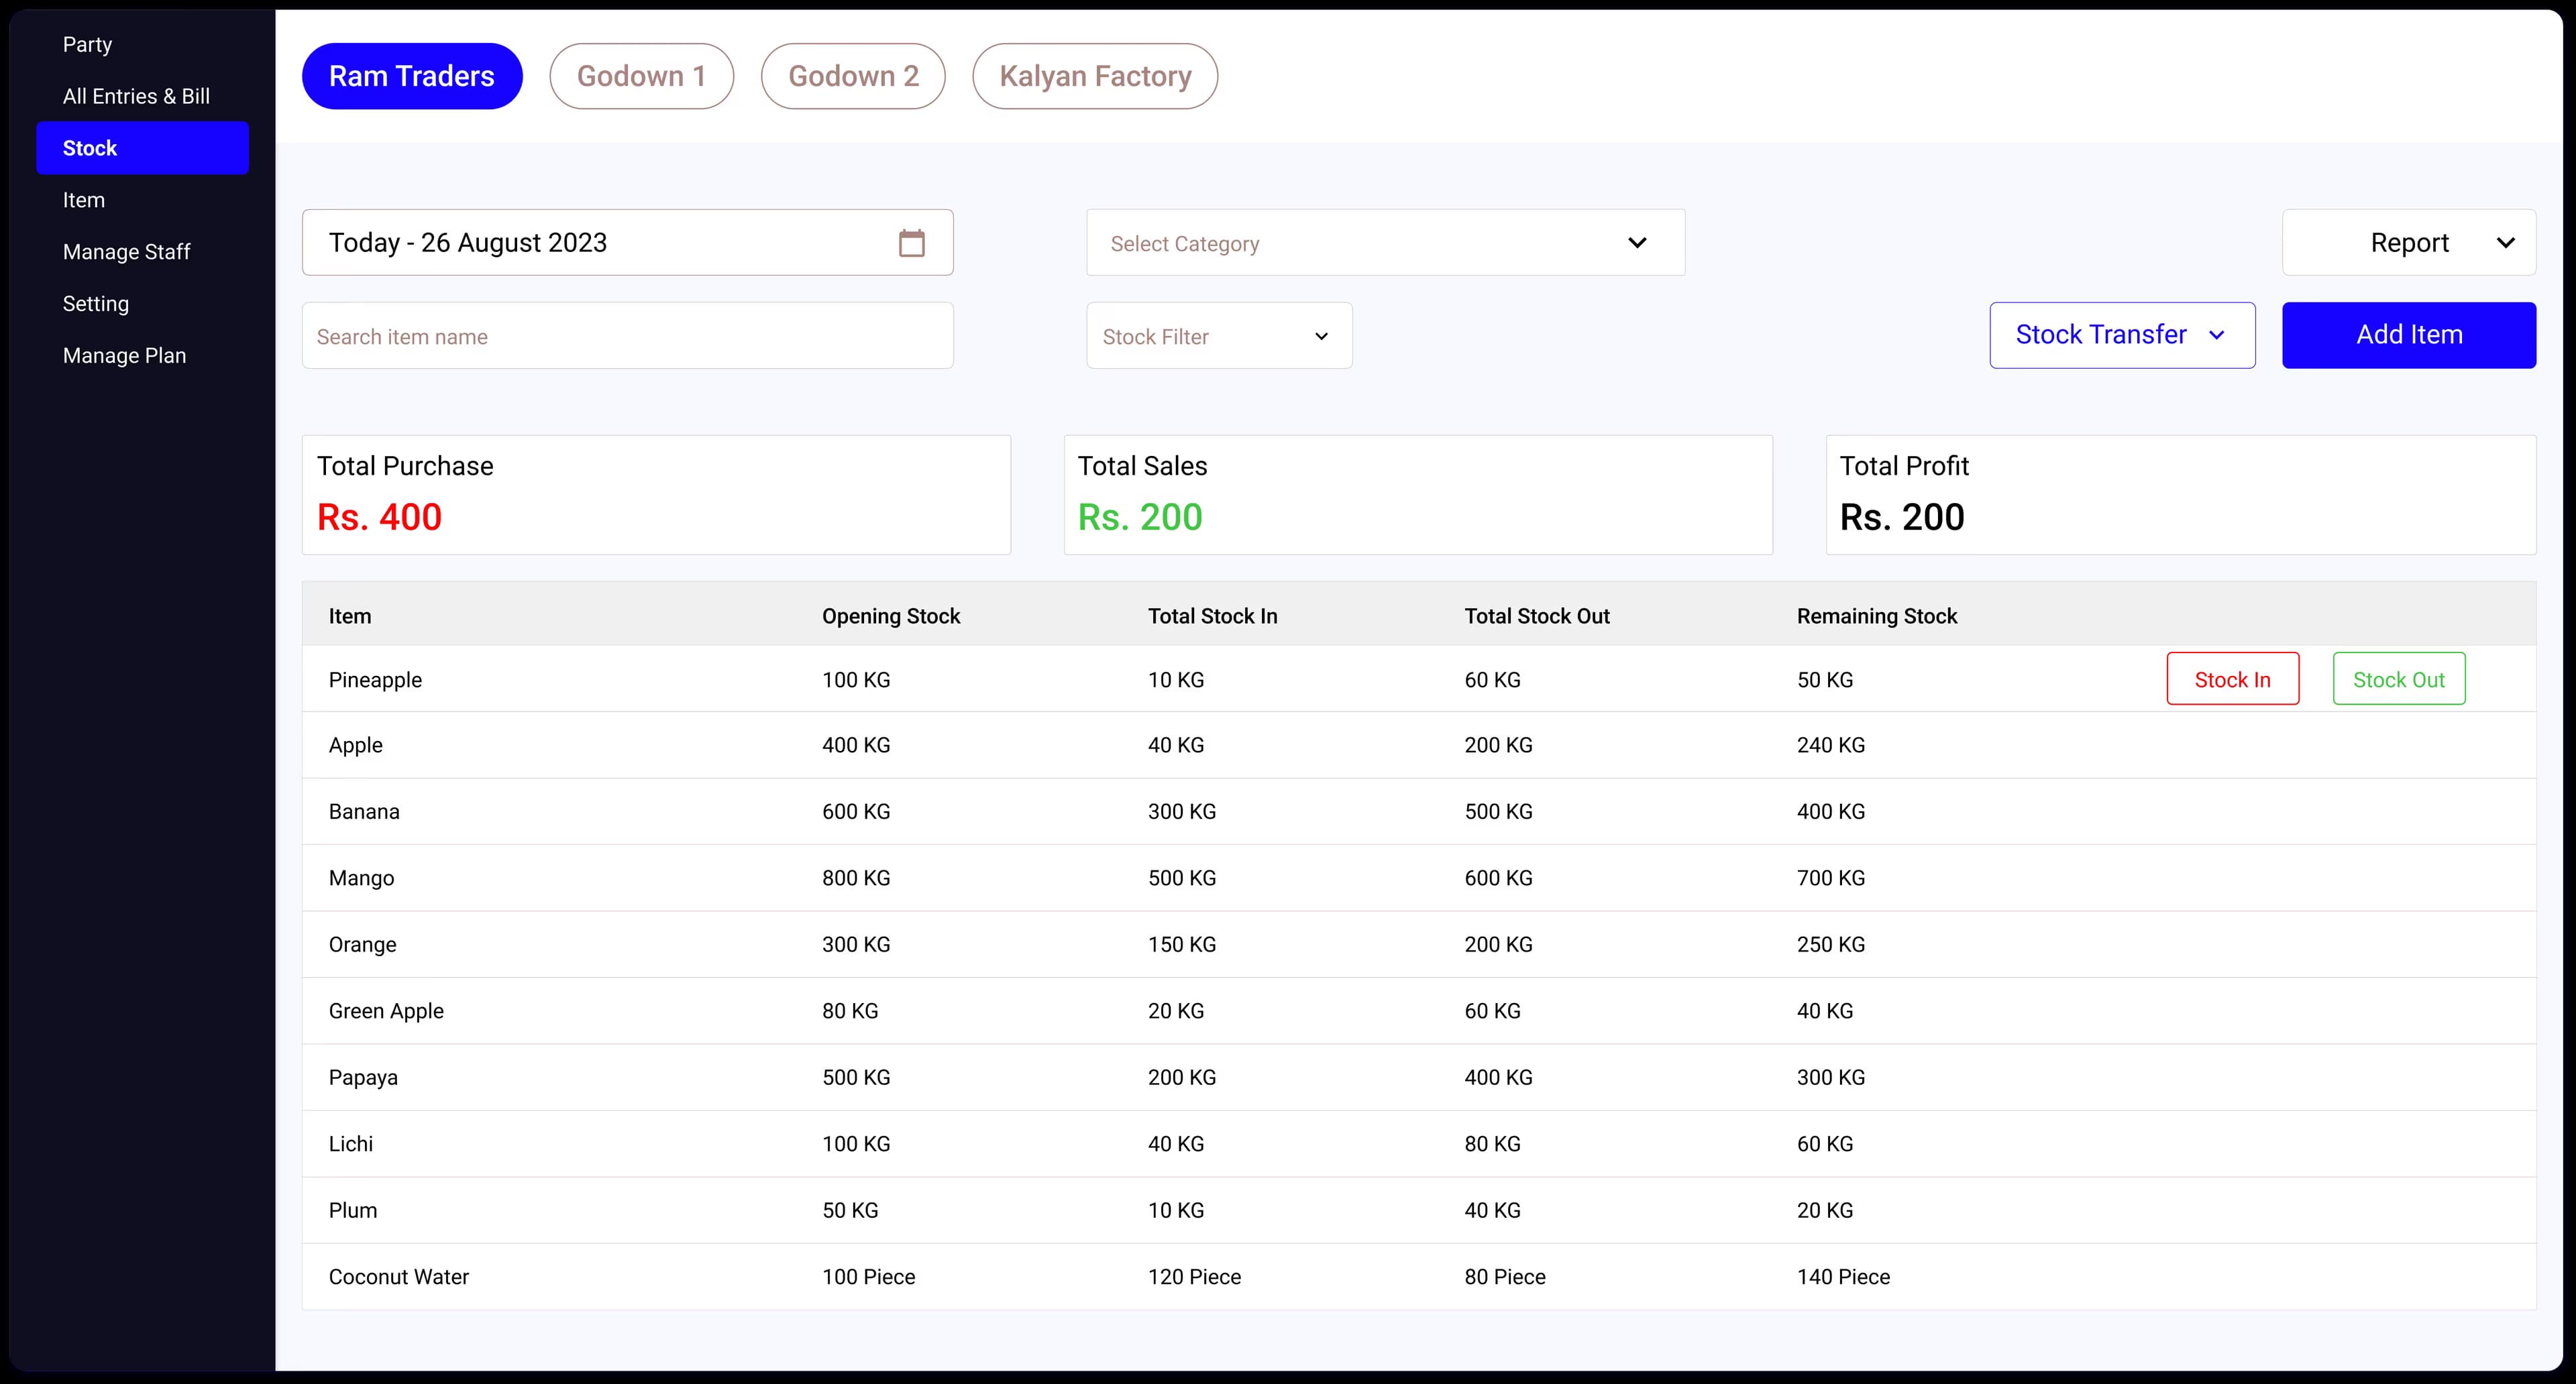Open the calendar icon in date field

pos(911,243)
